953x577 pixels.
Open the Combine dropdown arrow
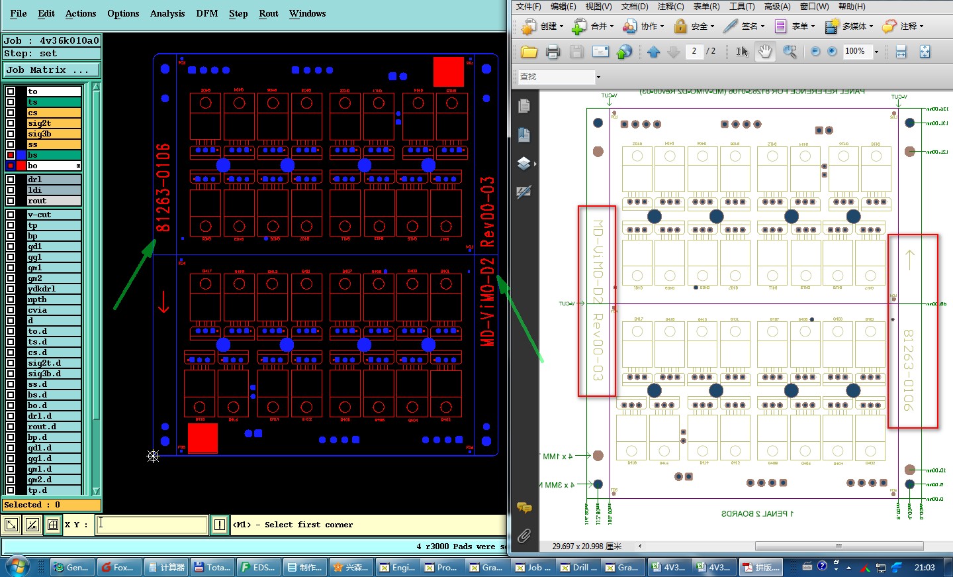pyautogui.click(x=612, y=26)
